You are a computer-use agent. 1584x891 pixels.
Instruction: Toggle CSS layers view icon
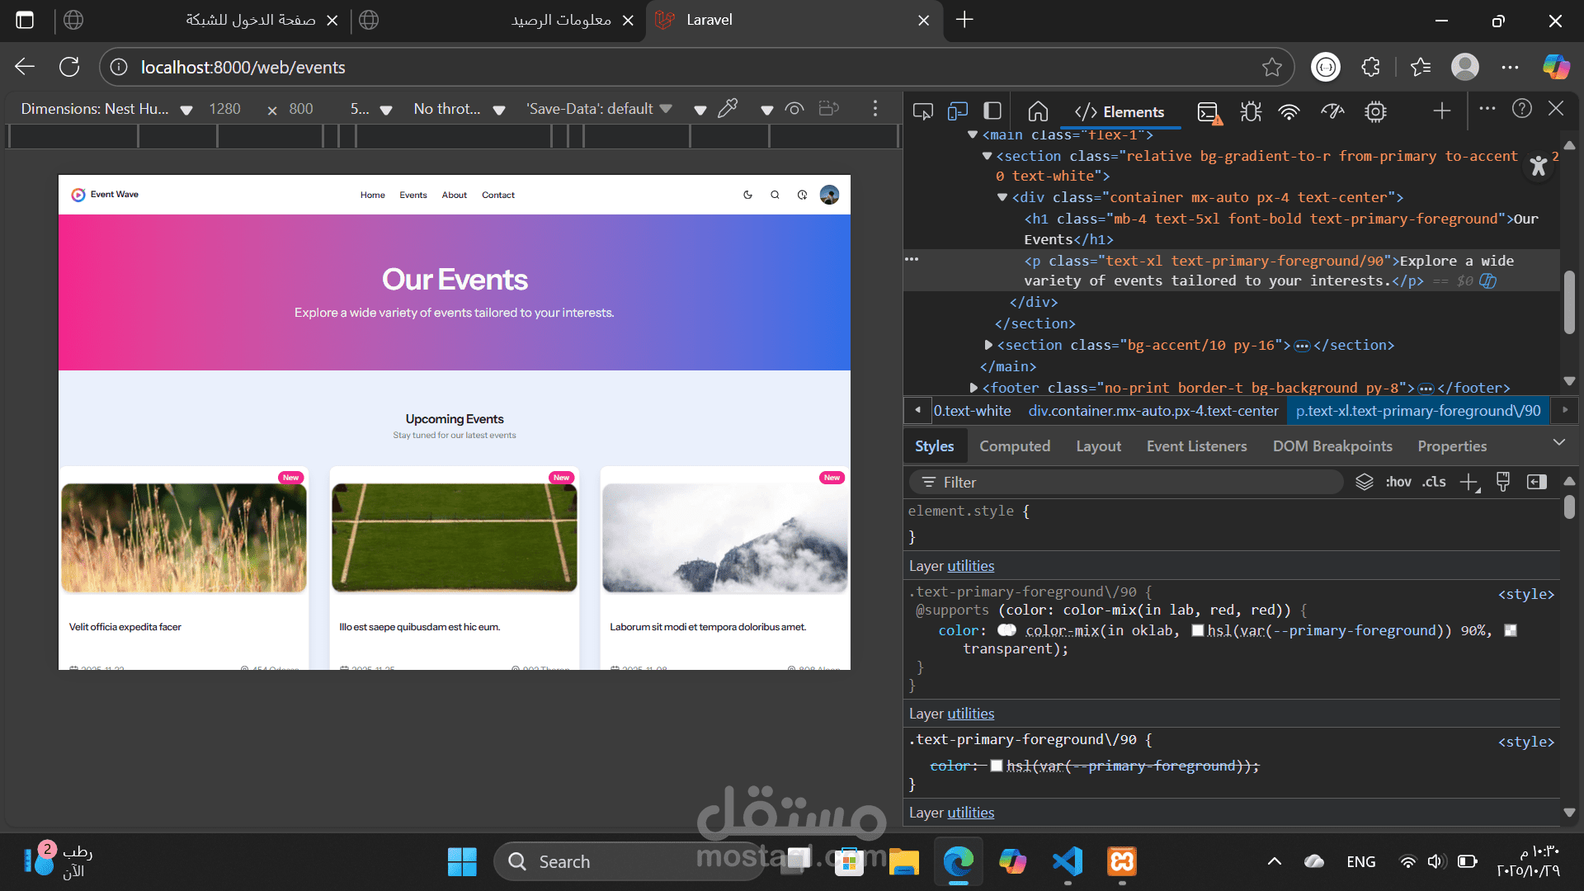point(1365,482)
